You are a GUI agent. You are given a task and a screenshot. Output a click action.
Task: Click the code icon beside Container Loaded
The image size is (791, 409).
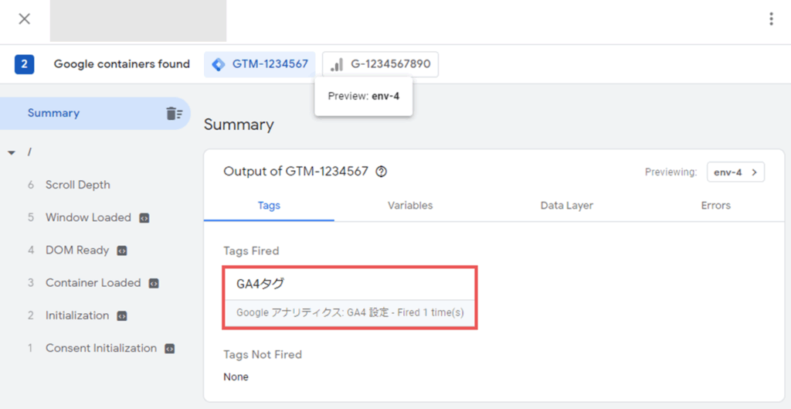(x=154, y=283)
